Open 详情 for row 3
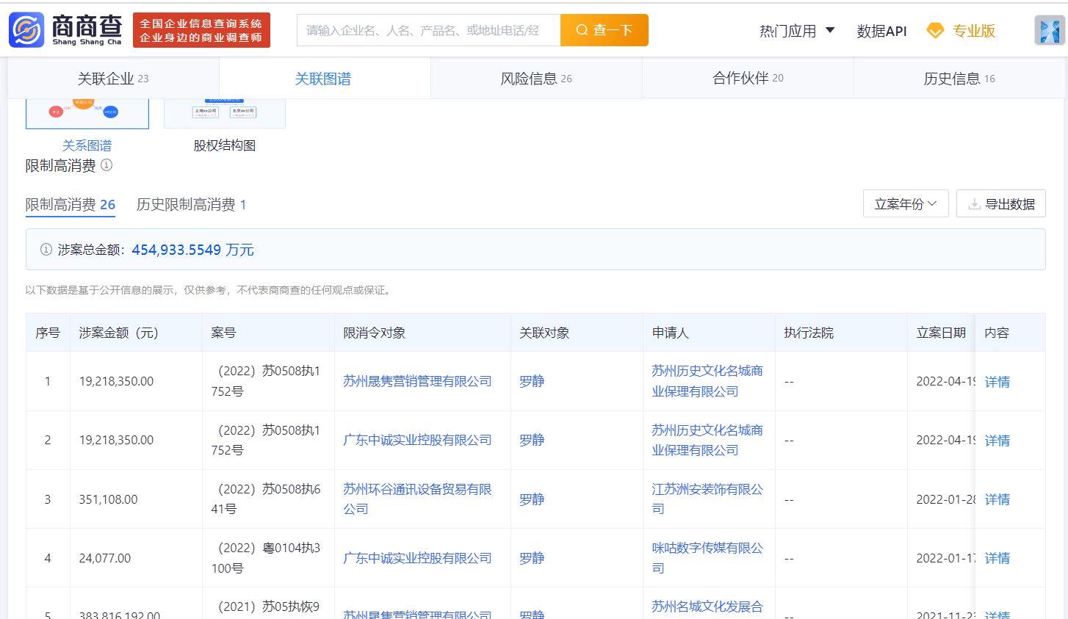This screenshot has height=619, width=1068. point(997,499)
